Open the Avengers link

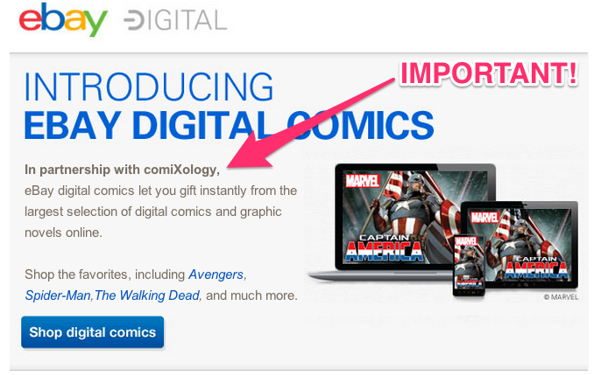tap(216, 274)
